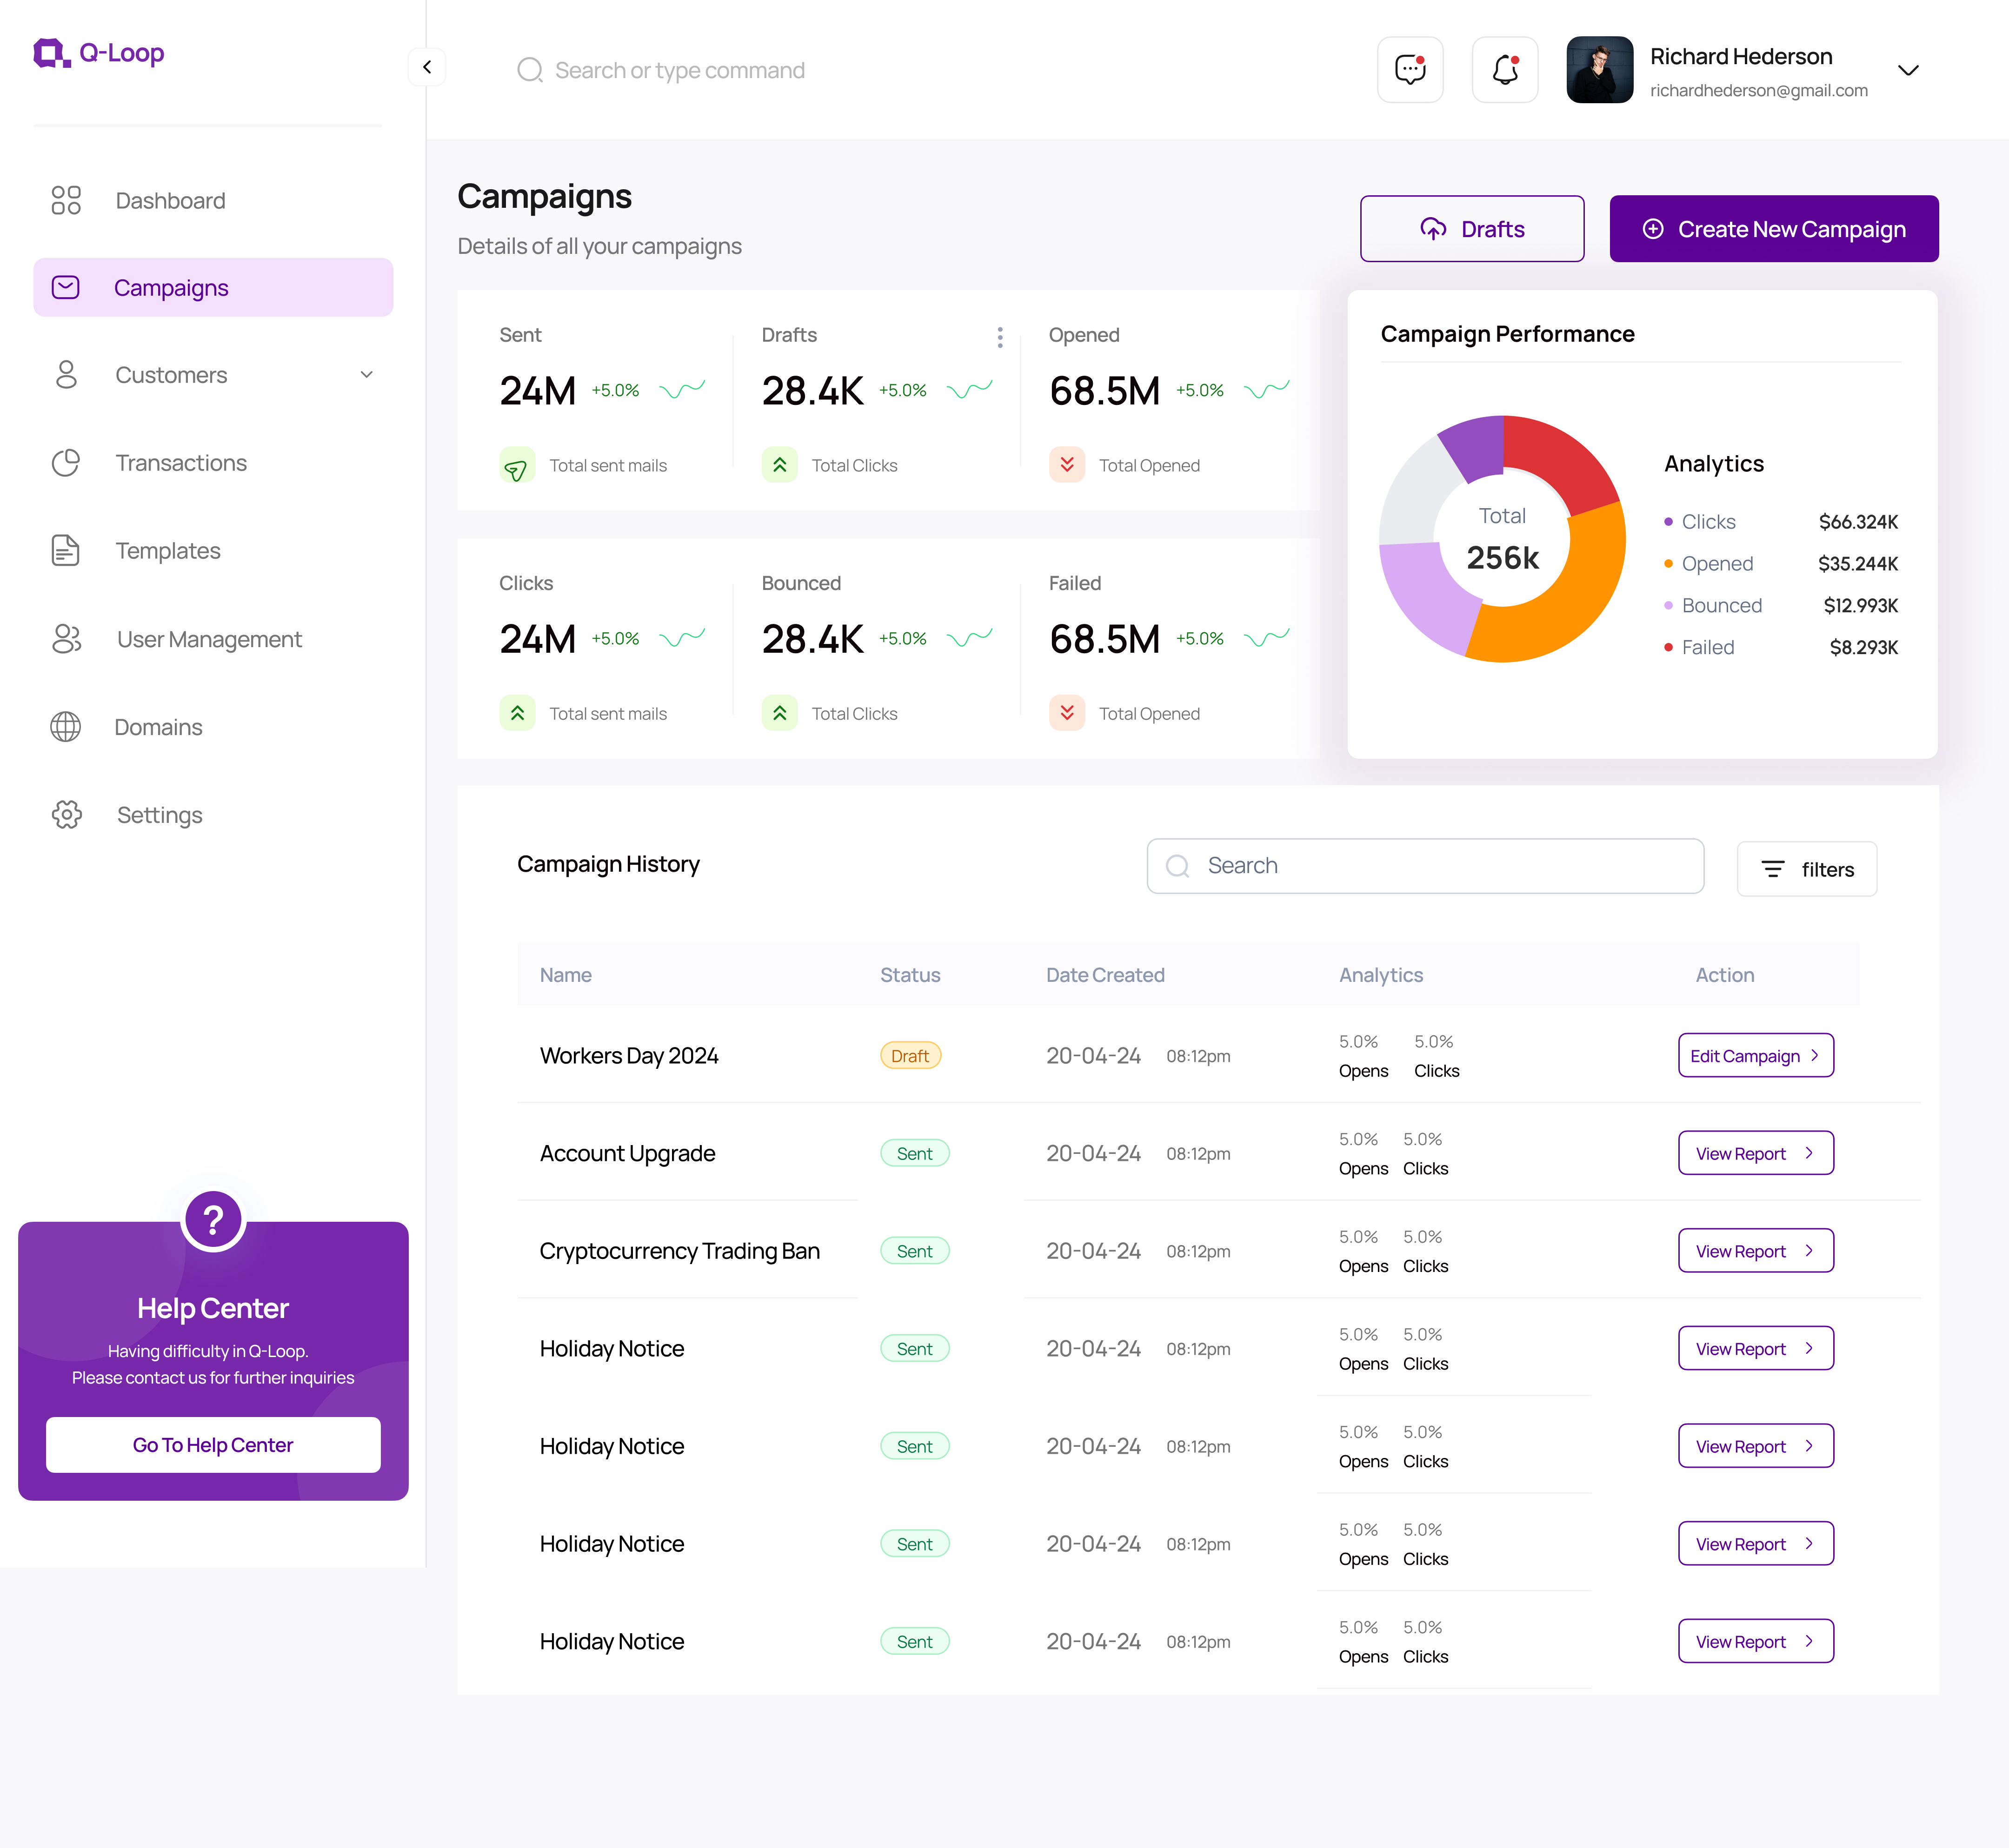Click the Sent paper-plane icon
Screen dimensions: 2009x1848
[x=516, y=465]
